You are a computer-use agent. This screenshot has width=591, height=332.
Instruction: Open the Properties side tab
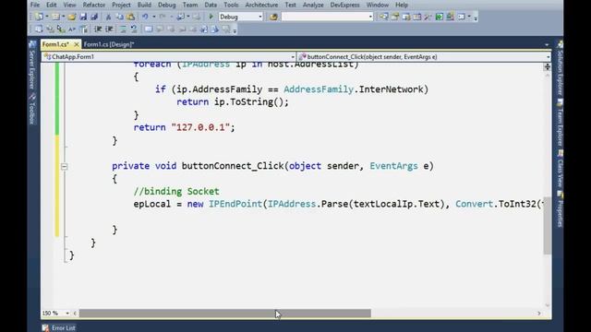(561, 209)
